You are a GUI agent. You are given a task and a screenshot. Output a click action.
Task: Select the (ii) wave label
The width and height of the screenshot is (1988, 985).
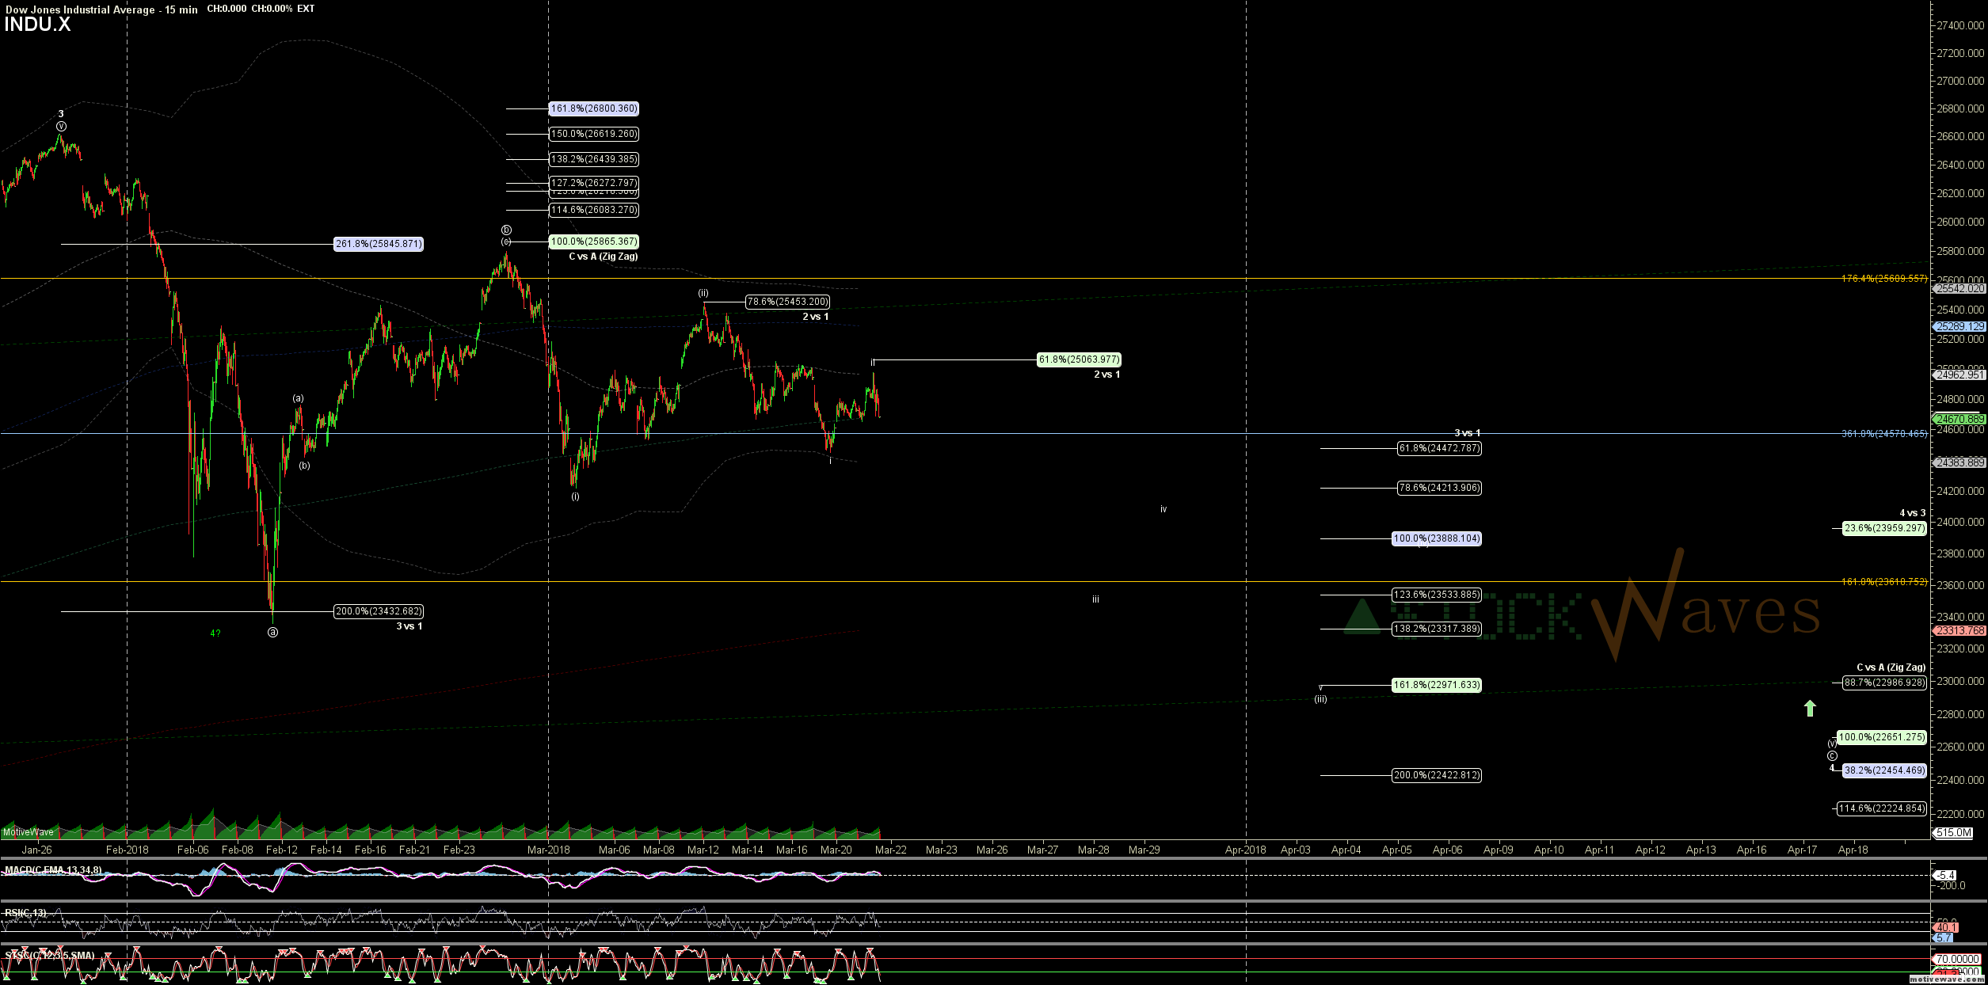point(703,294)
